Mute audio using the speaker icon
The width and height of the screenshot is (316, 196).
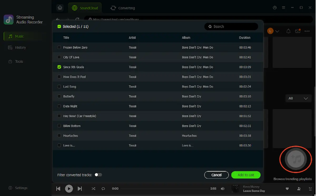tap(223, 189)
